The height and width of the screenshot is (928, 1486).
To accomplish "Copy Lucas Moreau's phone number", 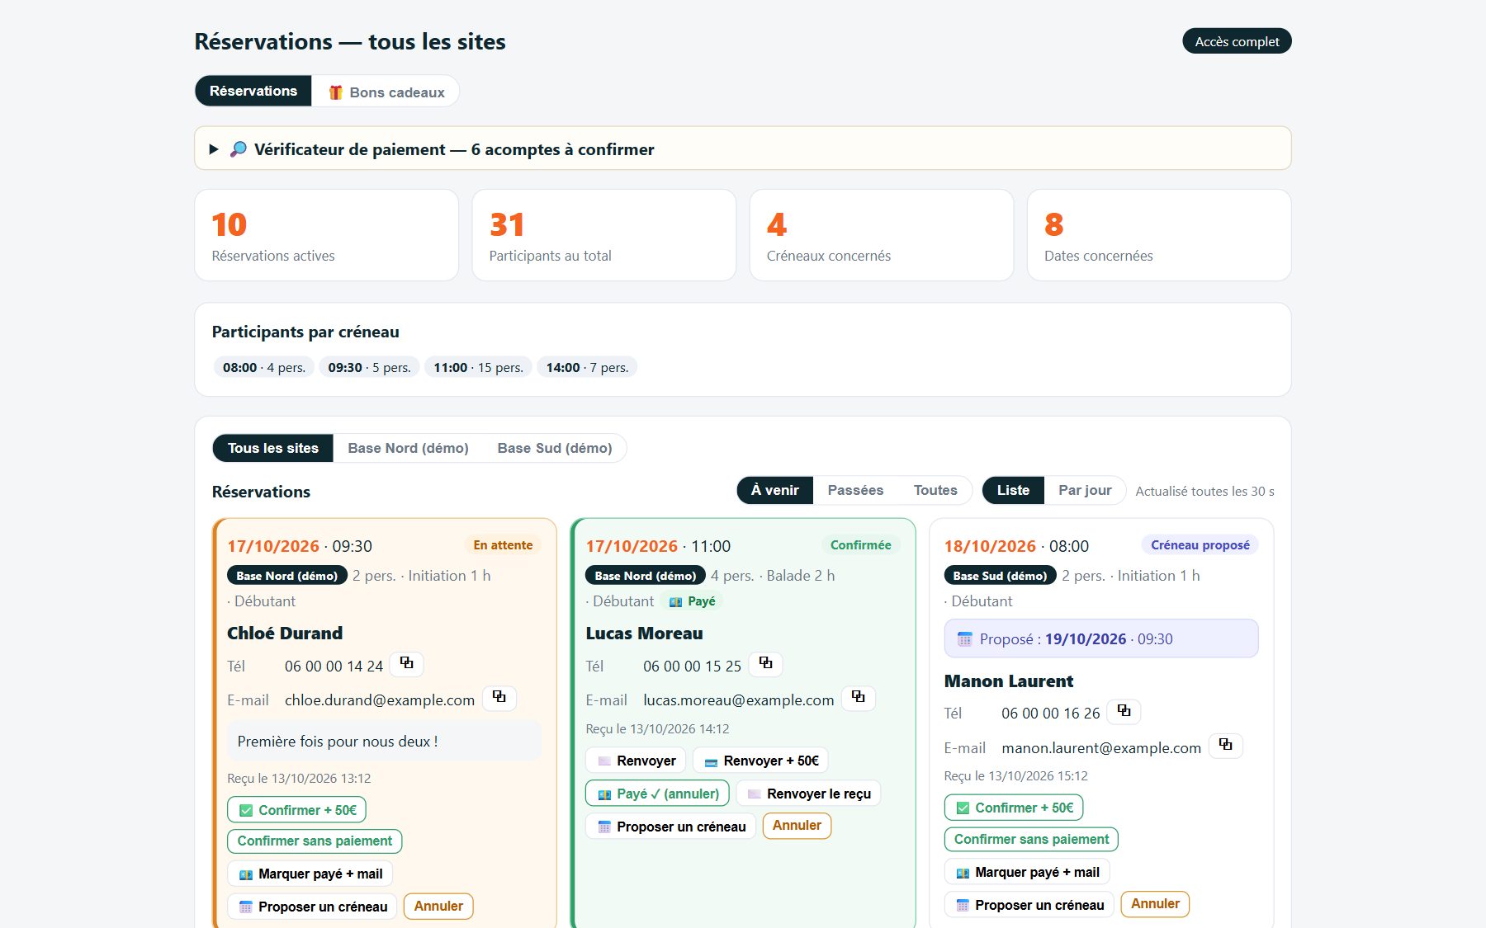I will click(765, 664).
